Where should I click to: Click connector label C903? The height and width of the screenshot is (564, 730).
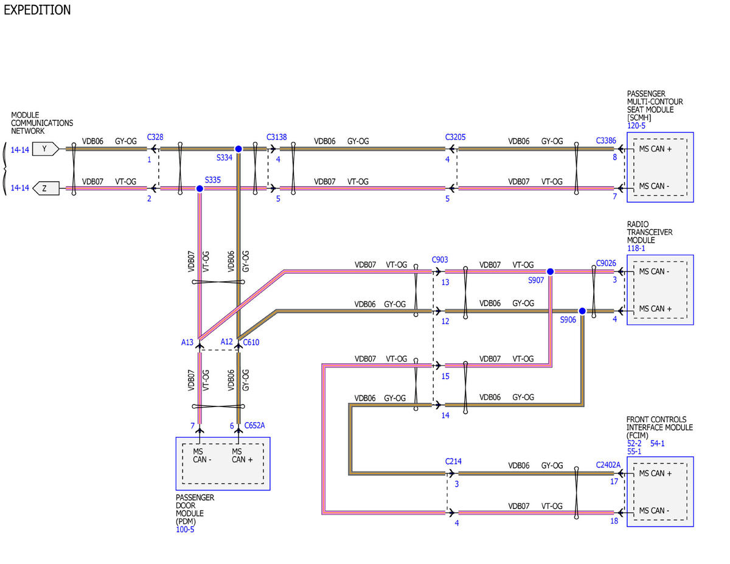440,260
